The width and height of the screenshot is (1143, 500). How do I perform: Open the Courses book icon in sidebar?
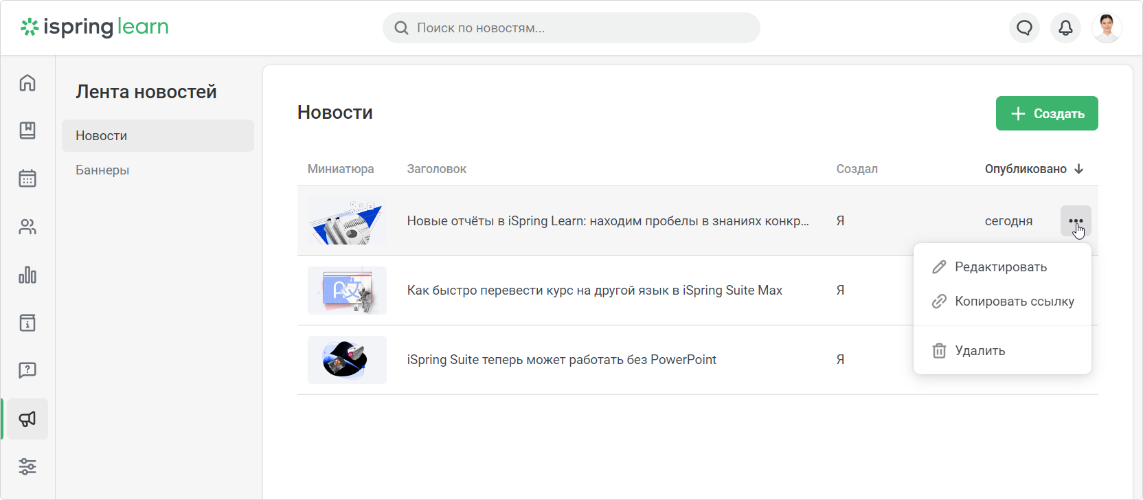pyautogui.click(x=27, y=130)
